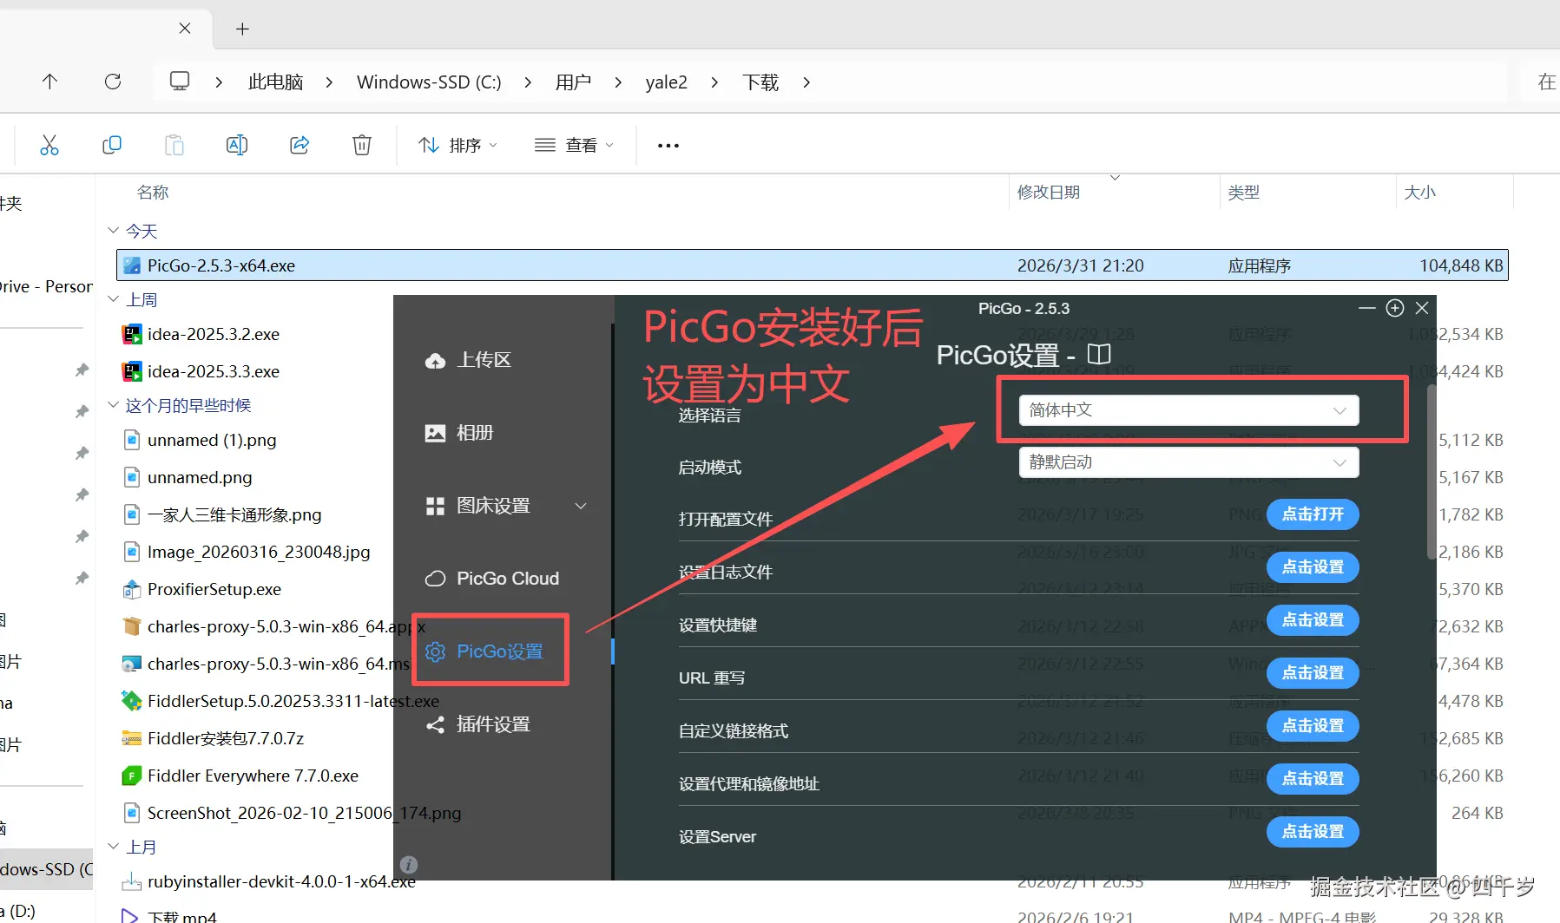The width and height of the screenshot is (1560, 923).
Task: Click the info icon at sidebar bottom
Action: click(x=408, y=864)
